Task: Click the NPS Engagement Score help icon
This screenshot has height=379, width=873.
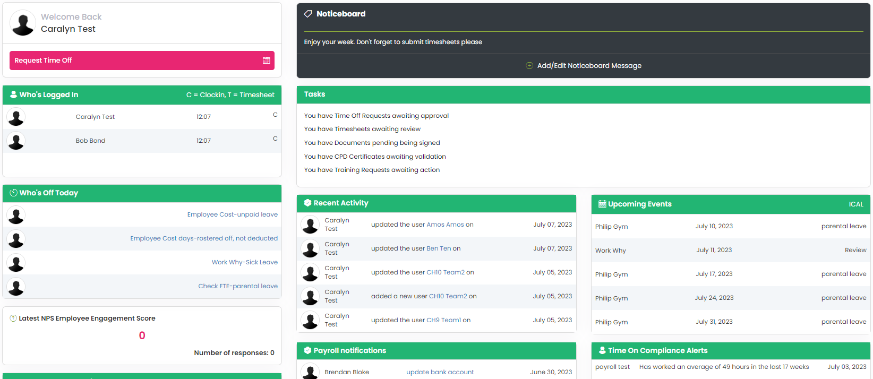Action: tap(13, 318)
